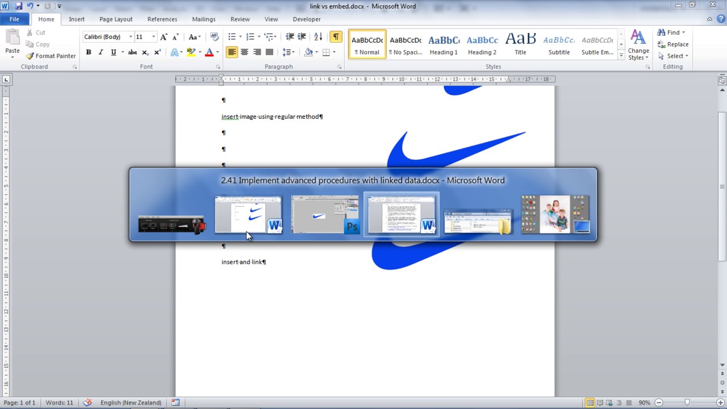
Task: Select the 2.41 Implement Word document thumbnail
Action: 402,215
